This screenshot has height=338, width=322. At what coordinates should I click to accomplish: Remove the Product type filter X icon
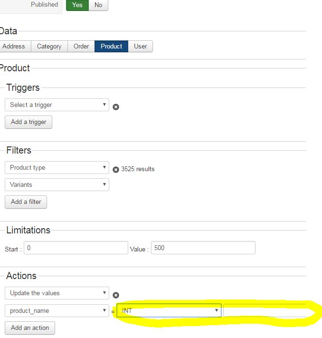tap(116, 170)
